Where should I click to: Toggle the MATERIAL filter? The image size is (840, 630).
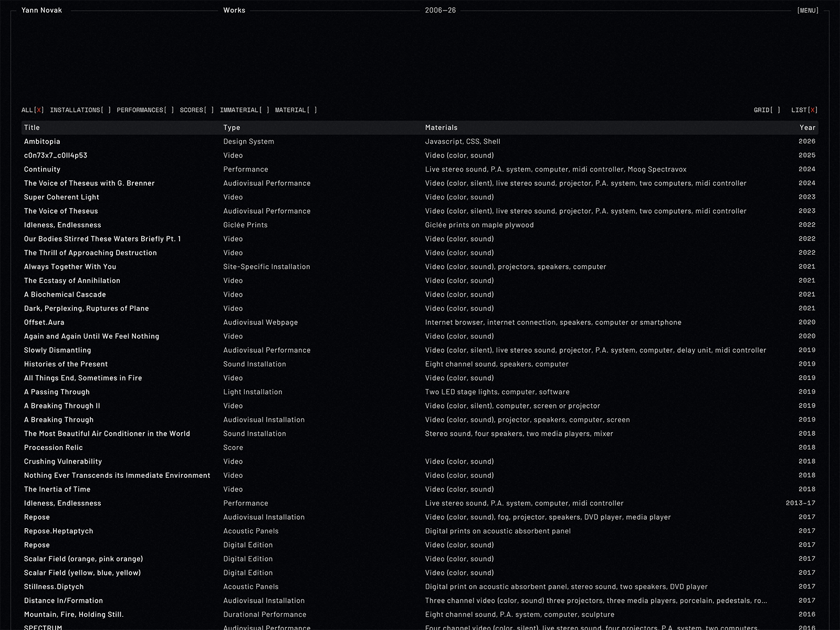pyautogui.click(x=296, y=110)
